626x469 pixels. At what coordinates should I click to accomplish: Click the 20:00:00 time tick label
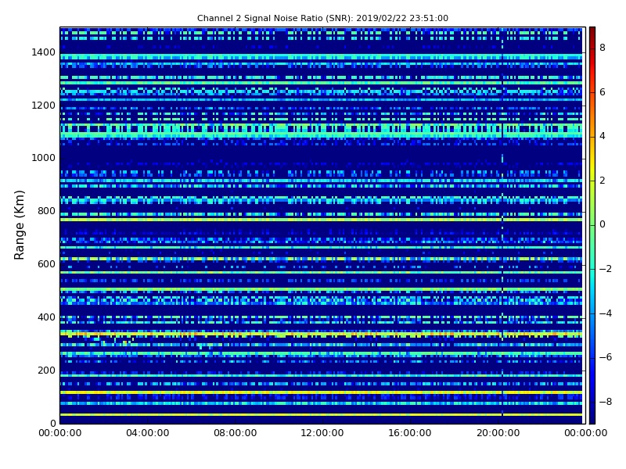pos(498,433)
